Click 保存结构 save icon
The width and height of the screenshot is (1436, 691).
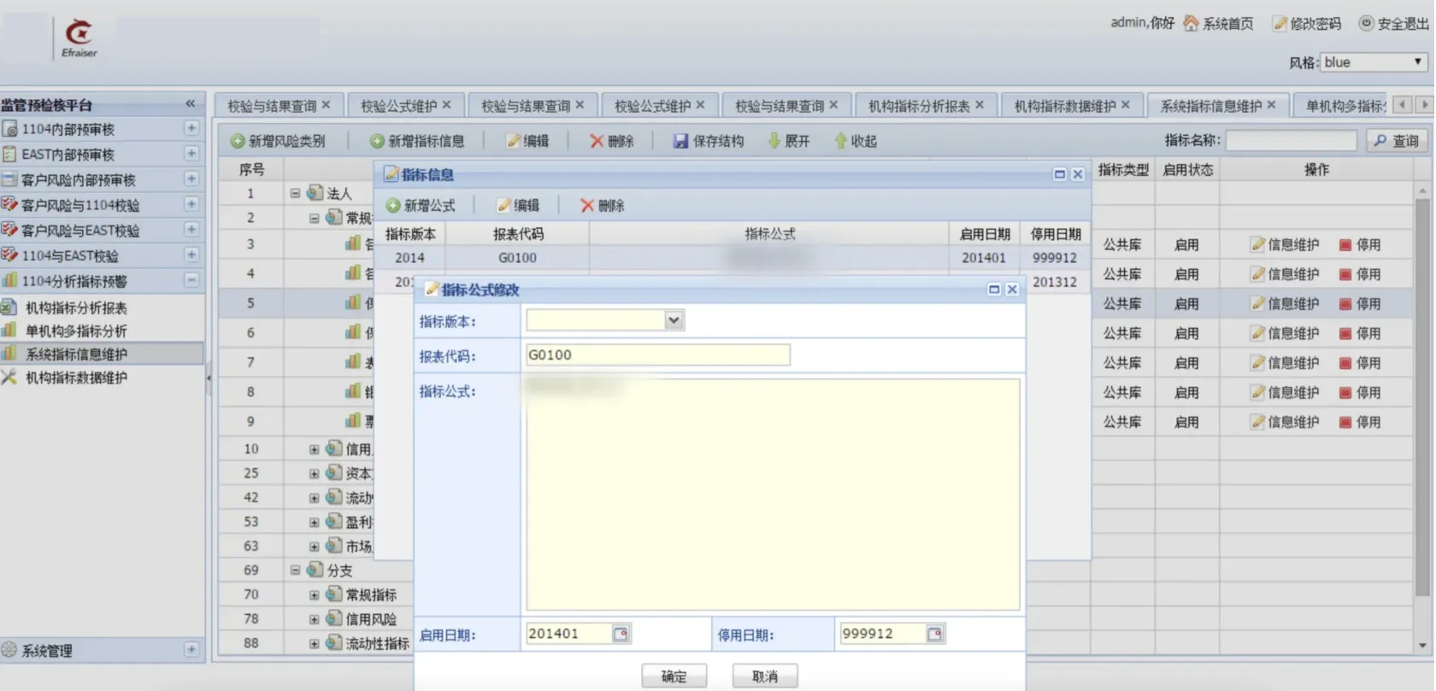point(680,141)
